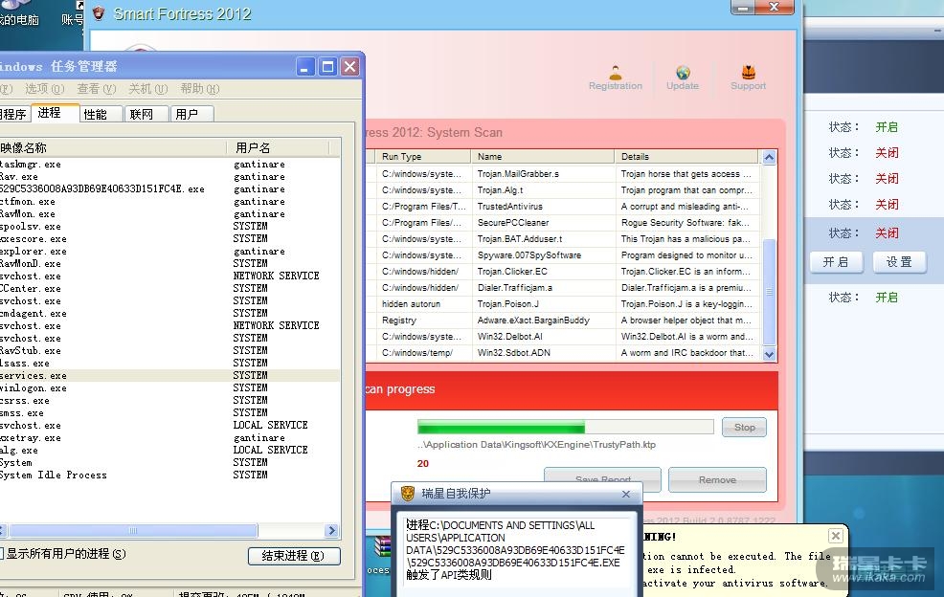Click the Save Report button
Screen dimensions: 944x597
click(x=602, y=475)
